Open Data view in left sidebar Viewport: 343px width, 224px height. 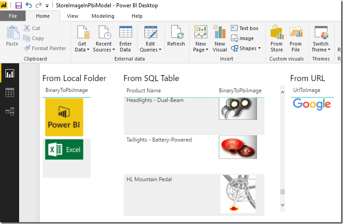(10, 92)
